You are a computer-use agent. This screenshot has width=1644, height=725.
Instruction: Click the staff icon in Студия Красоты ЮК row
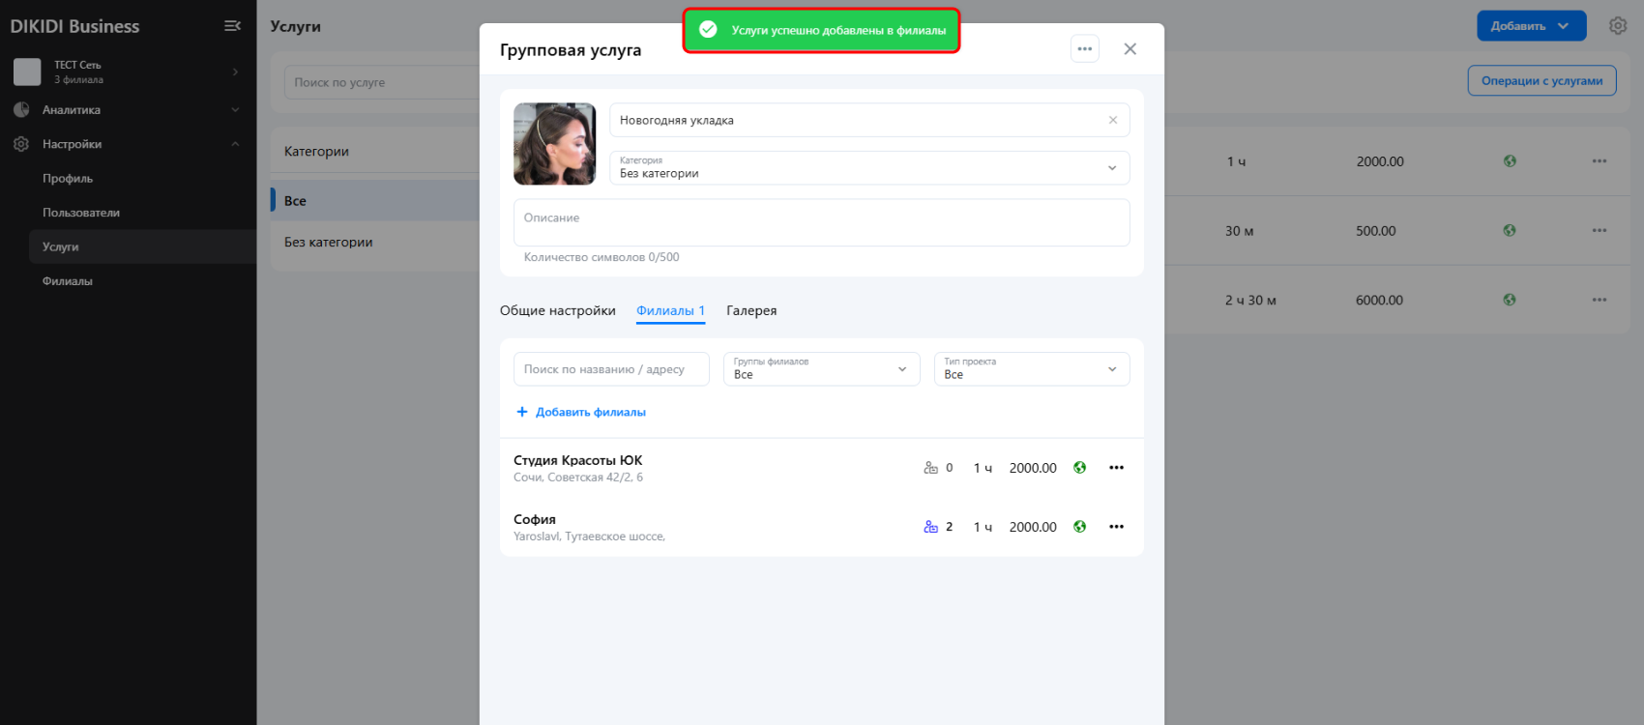930,468
